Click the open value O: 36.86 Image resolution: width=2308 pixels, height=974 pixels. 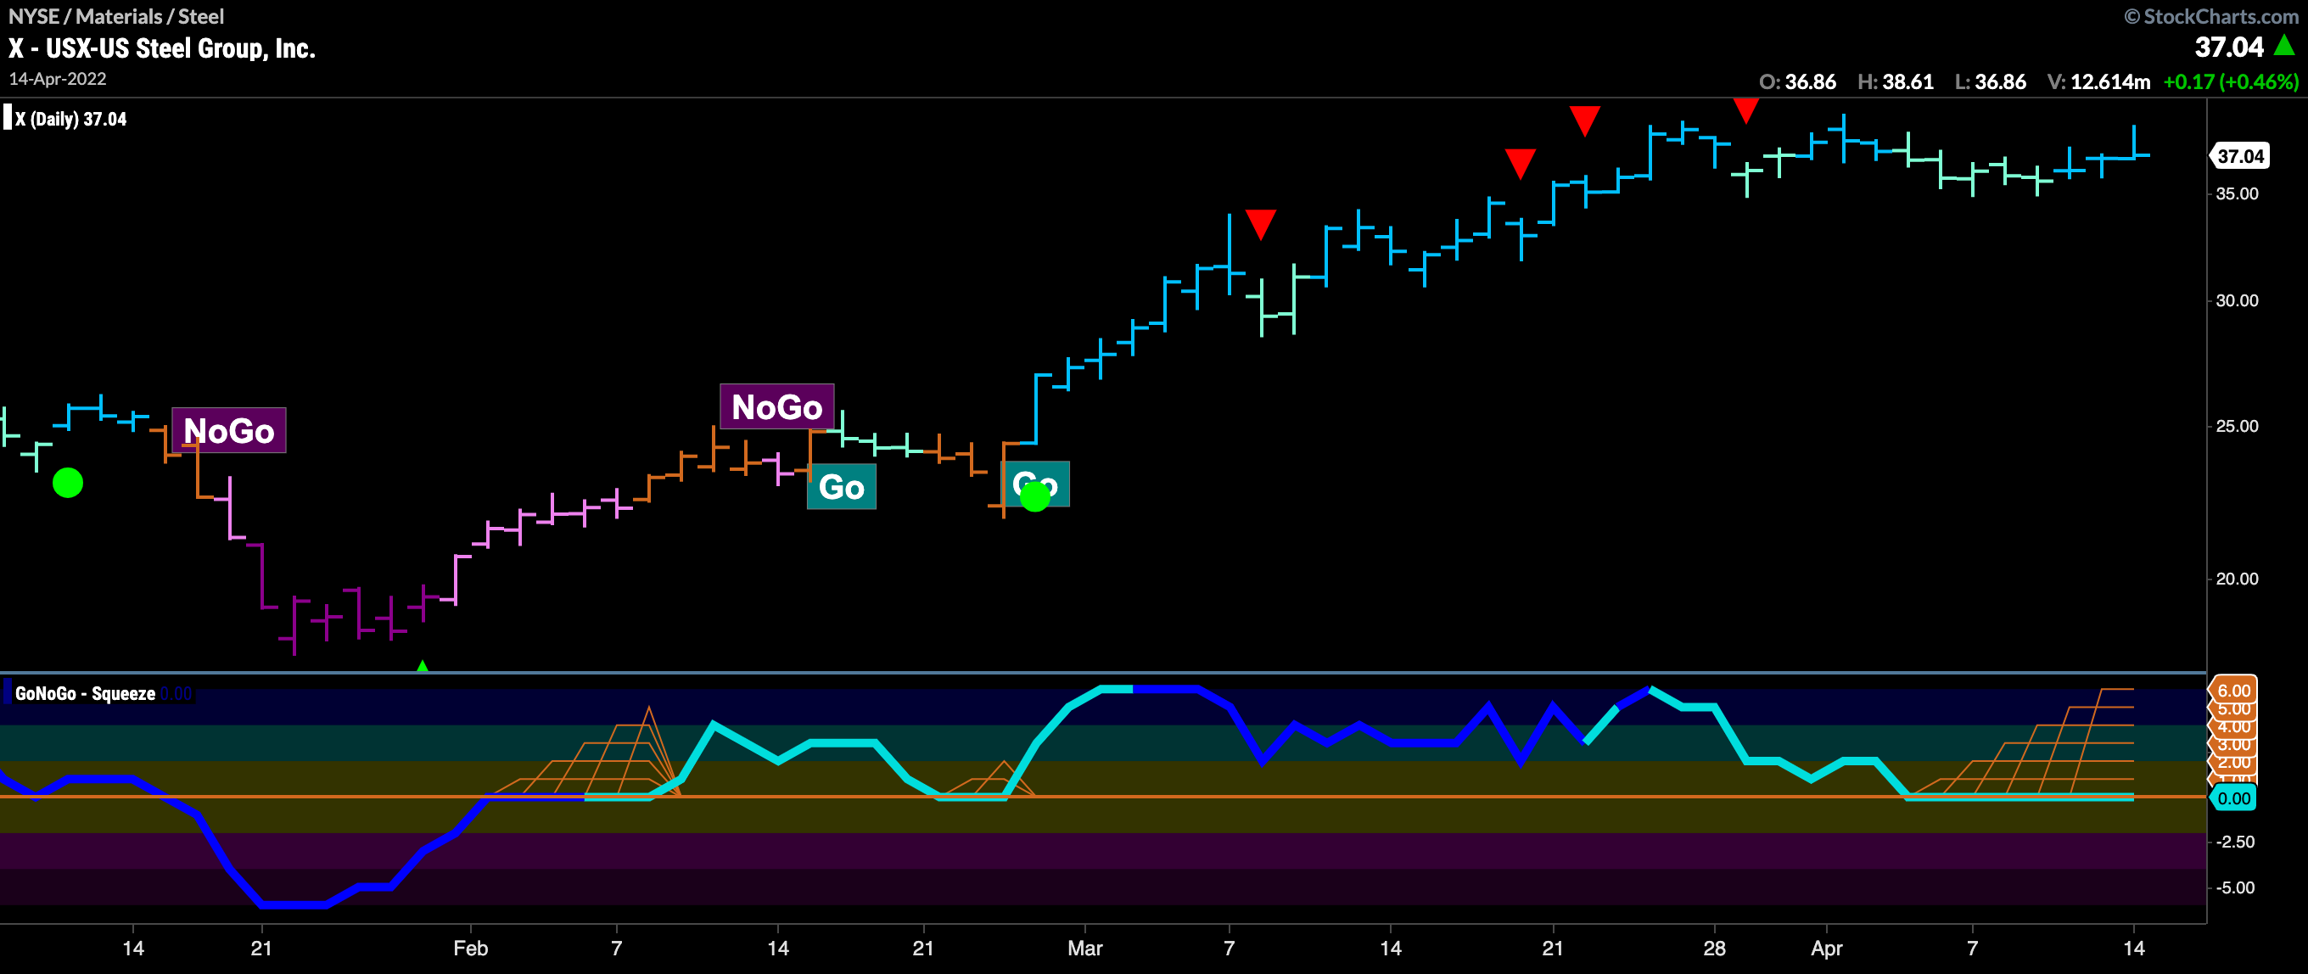tap(1797, 81)
